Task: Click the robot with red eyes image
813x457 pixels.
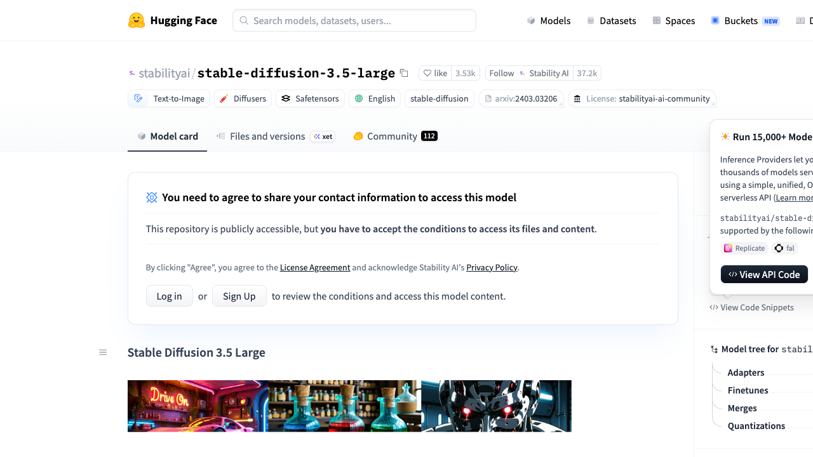Action: [x=497, y=406]
